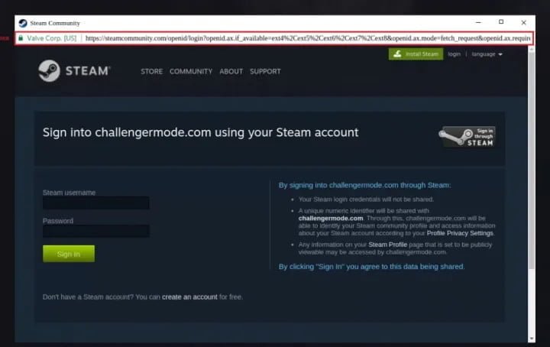Open the SUPPORT page
Image resolution: width=550 pixels, height=347 pixels.
(x=265, y=71)
